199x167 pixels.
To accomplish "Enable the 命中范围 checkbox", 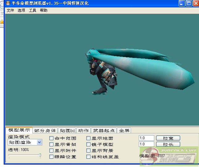I will (52, 138).
